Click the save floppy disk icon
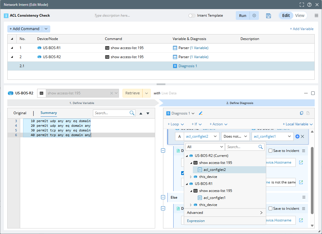This screenshot has width=322, height=234. (x=269, y=16)
